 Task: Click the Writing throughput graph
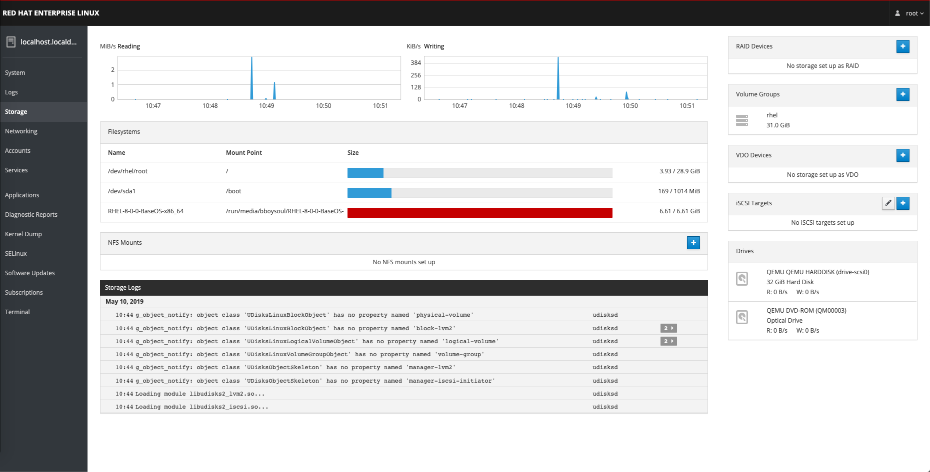(565, 78)
